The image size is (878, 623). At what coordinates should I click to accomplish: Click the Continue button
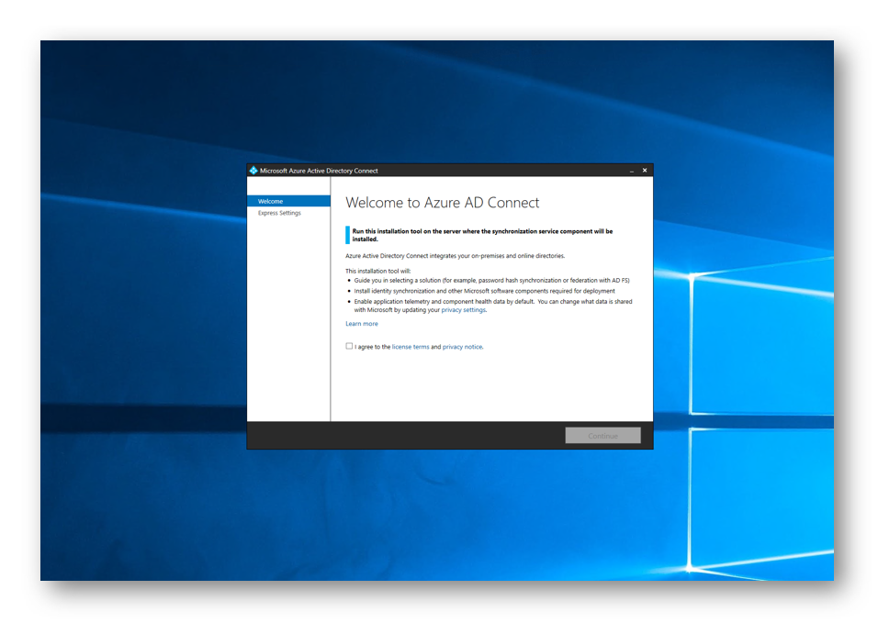point(603,436)
